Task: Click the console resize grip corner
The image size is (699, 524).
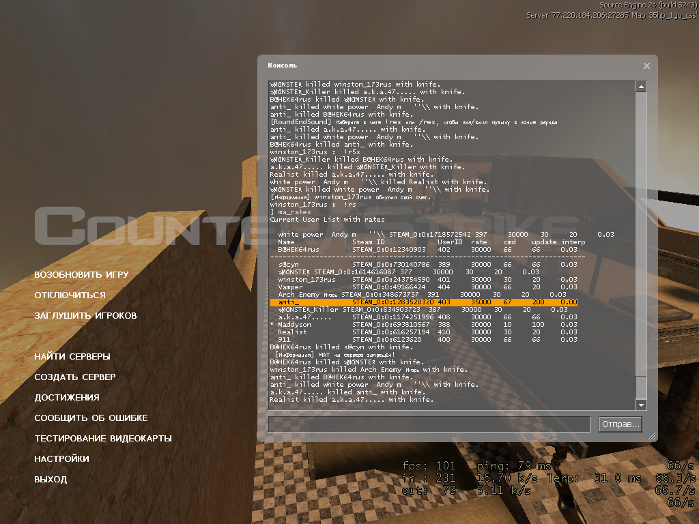Action: pyautogui.click(x=652, y=436)
